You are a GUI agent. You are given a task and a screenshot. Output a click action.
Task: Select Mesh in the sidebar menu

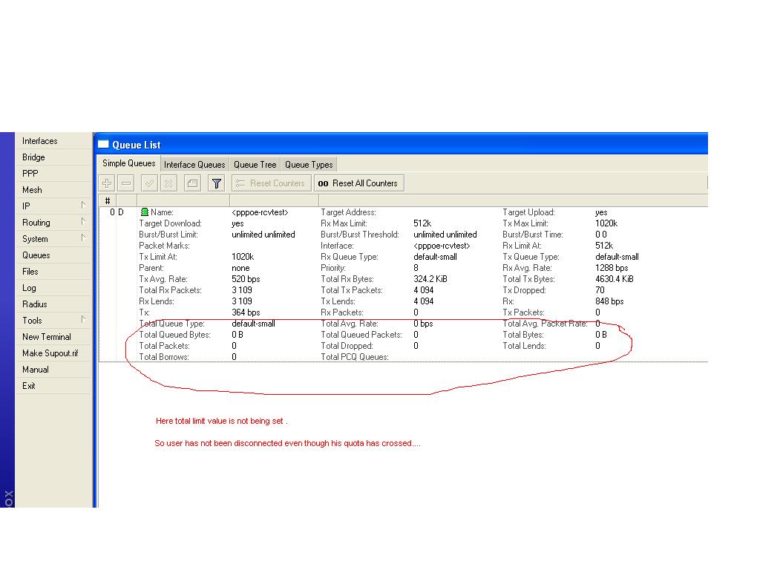pyautogui.click(x=53, y=190)
